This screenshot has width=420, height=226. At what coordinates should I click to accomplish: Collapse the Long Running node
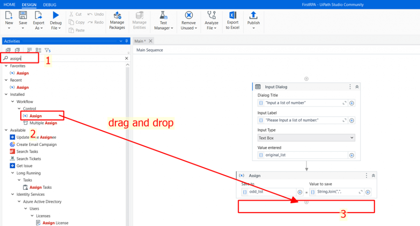[13, 173]
